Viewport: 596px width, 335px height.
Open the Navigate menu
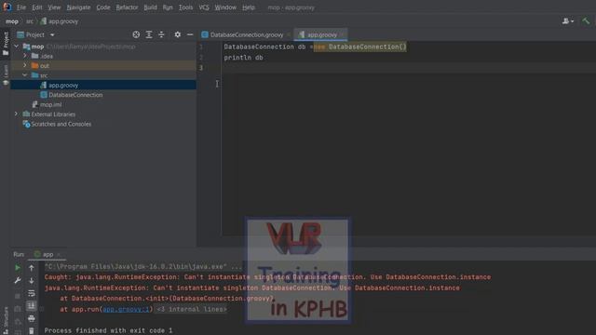coord(78,7)
